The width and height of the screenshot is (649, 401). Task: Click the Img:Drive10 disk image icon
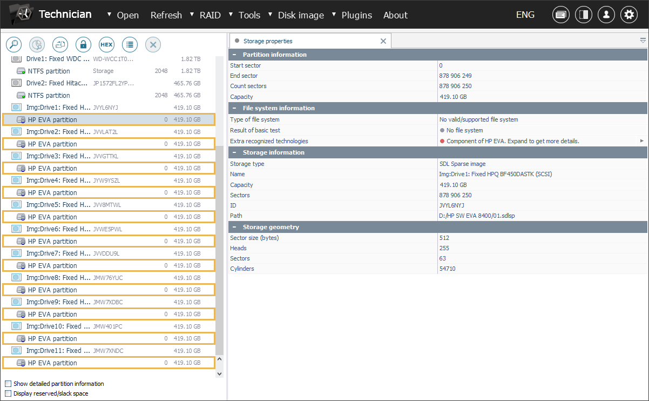(x=17, y=326)
